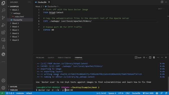Switch to the DEBUG CONSOLE tab

pyautogui.click(x=64, y=58)
